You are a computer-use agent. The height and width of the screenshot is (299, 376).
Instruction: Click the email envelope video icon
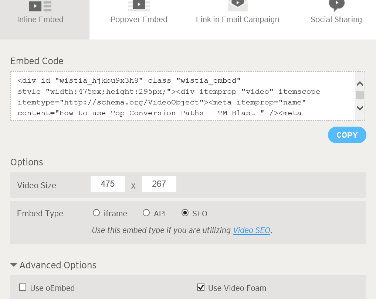click(x=237, y=6)
